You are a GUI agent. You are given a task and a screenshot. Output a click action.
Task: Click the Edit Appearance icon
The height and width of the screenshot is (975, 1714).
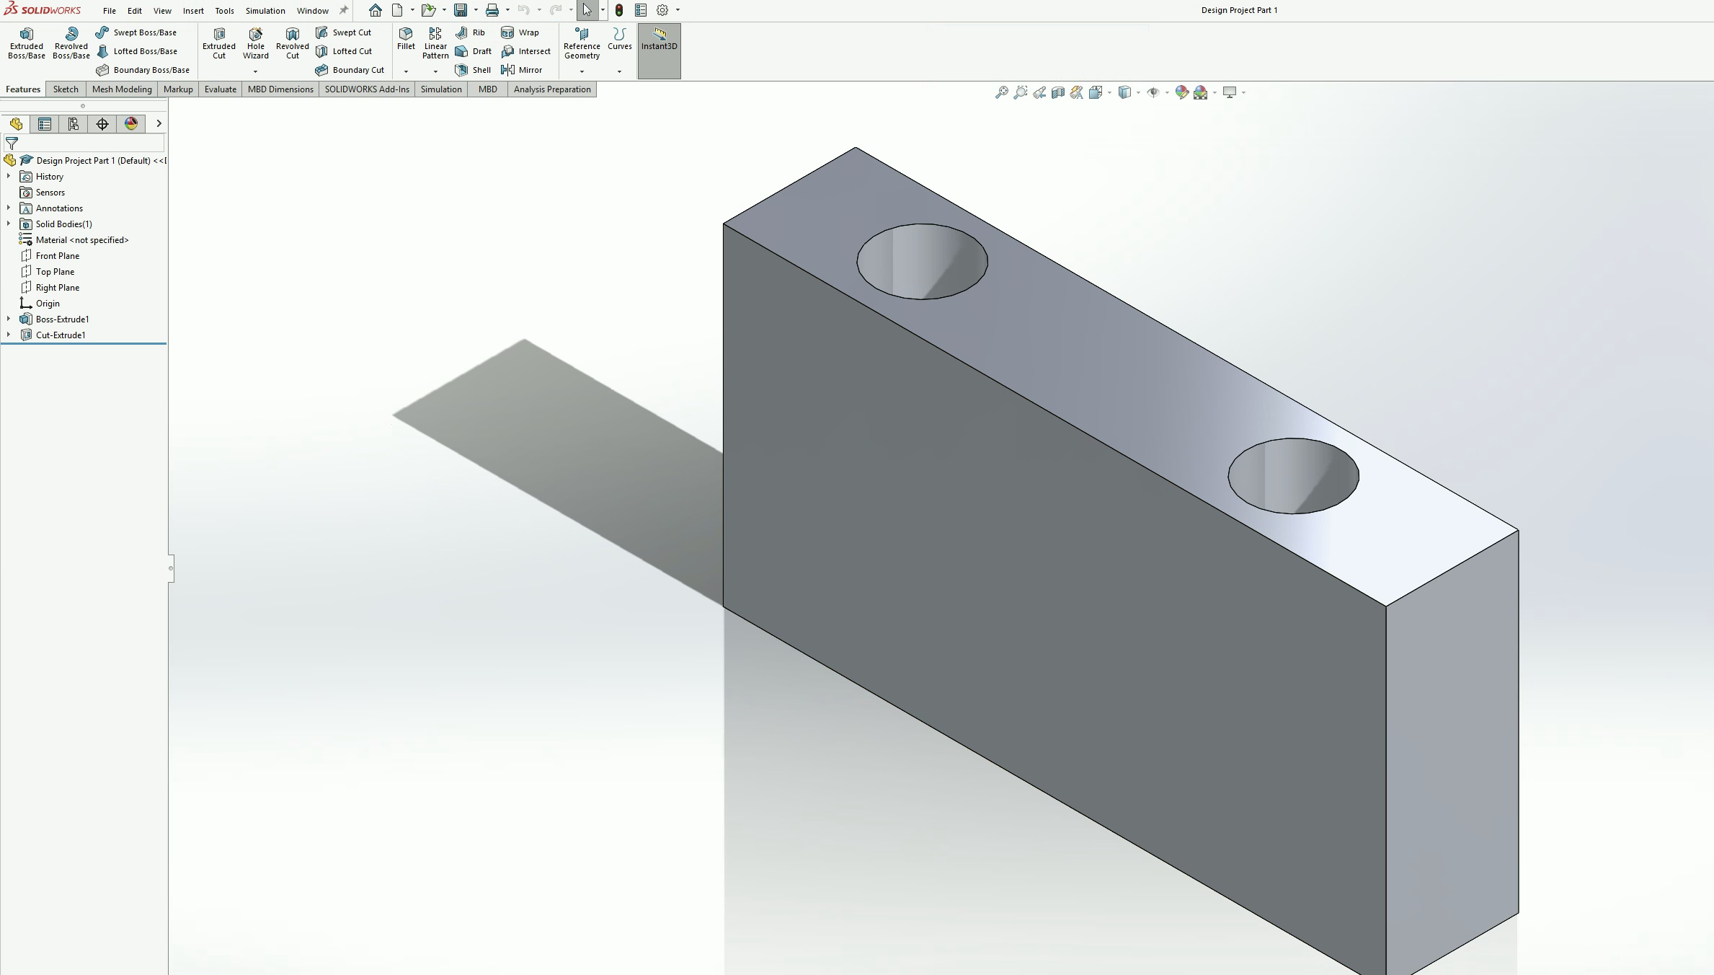point(1182,92)
